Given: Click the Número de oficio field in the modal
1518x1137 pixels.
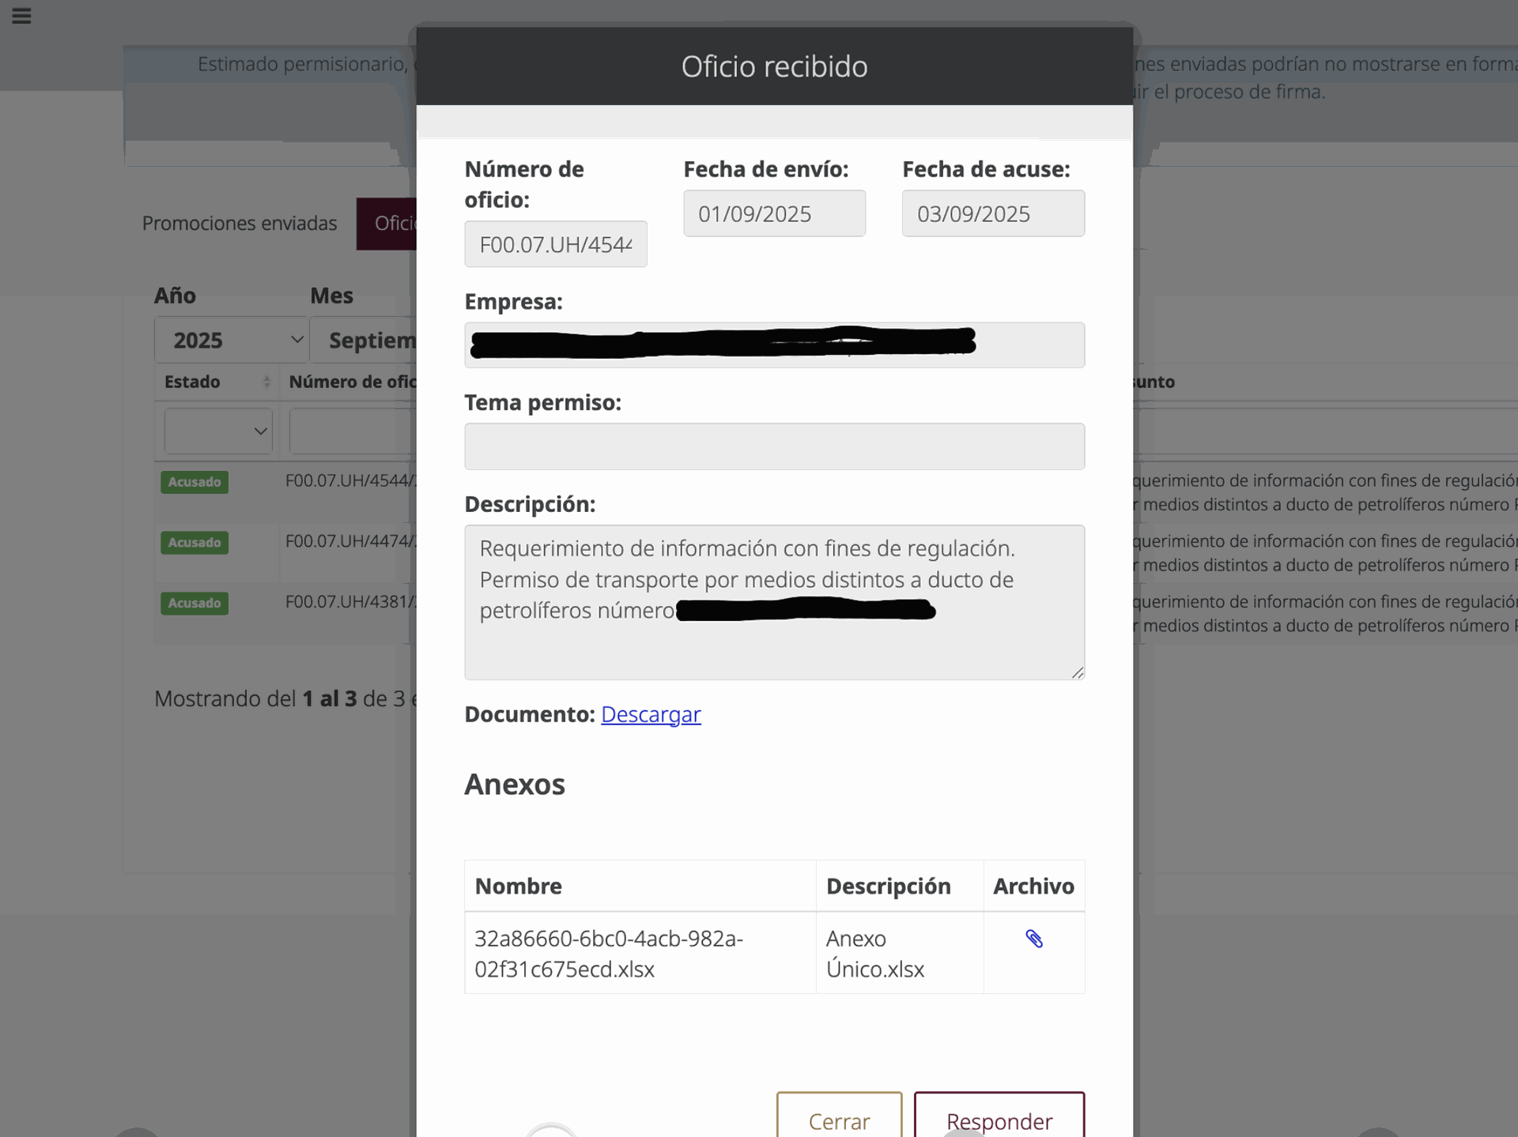Looking at the screenshot, I should point(556,244).
